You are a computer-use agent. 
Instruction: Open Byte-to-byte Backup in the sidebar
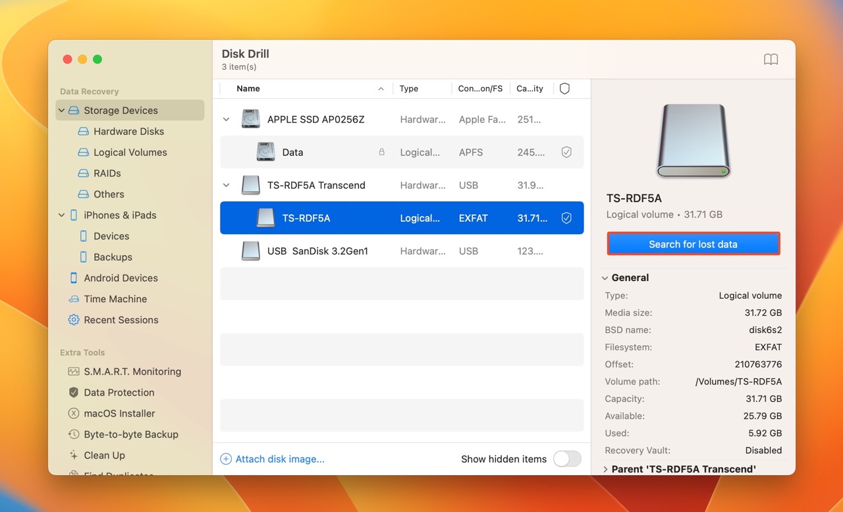coord(131,435)
